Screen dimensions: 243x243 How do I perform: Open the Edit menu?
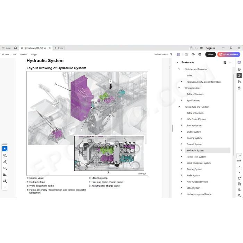click(15, 55)
